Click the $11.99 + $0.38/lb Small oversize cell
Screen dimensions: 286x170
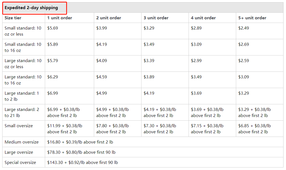[65, 129]
